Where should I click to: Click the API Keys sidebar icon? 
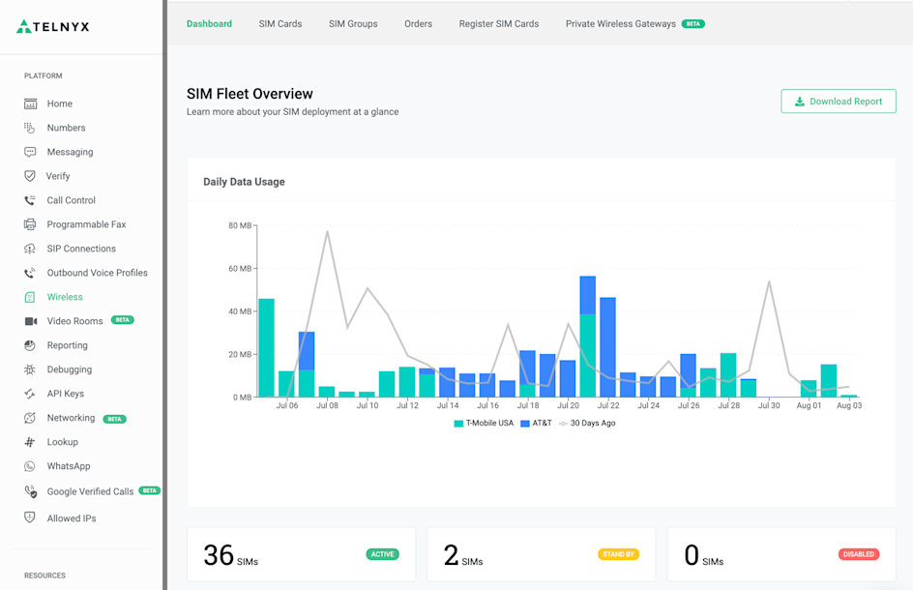[31, 393]
